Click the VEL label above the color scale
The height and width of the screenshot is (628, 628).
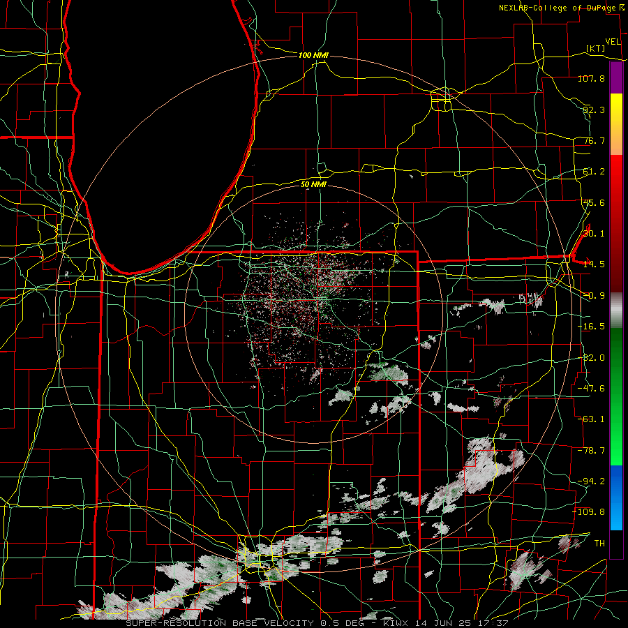[613, 42]
